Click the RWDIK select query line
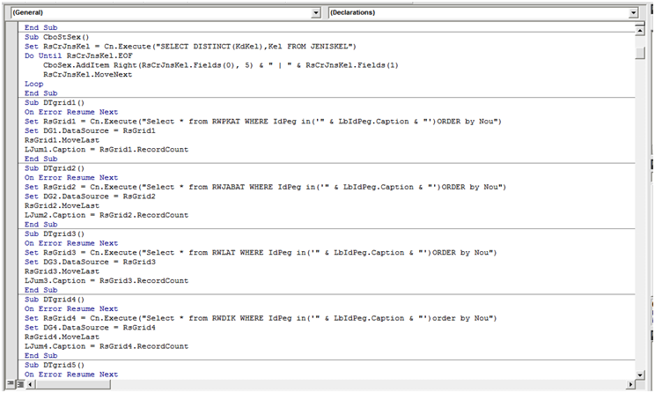Image resolution: width=655 pixels, height=393 pixels. click(x=261, y=318)
